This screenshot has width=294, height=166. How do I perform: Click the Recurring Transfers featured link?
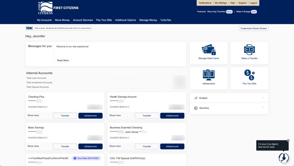217,12
